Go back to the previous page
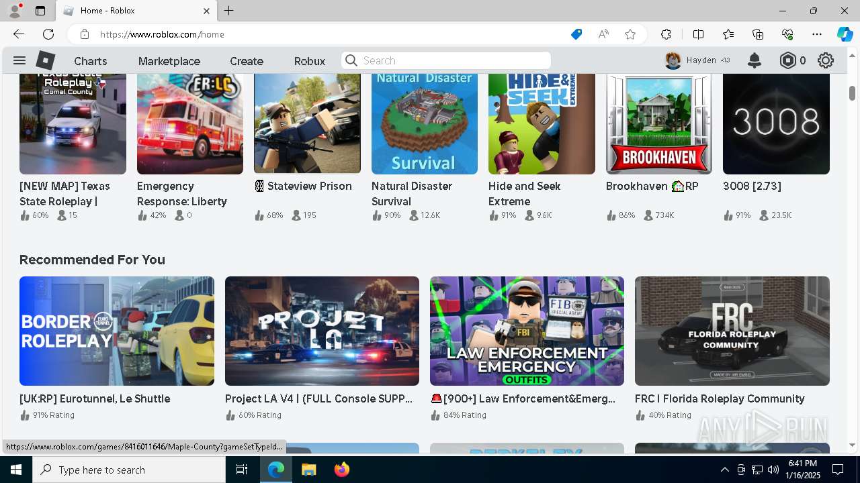860x483 pixels. (x=19, y=34)
